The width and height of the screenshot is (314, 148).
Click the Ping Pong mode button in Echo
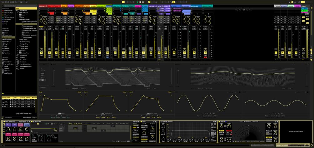[x=269, y=139]
